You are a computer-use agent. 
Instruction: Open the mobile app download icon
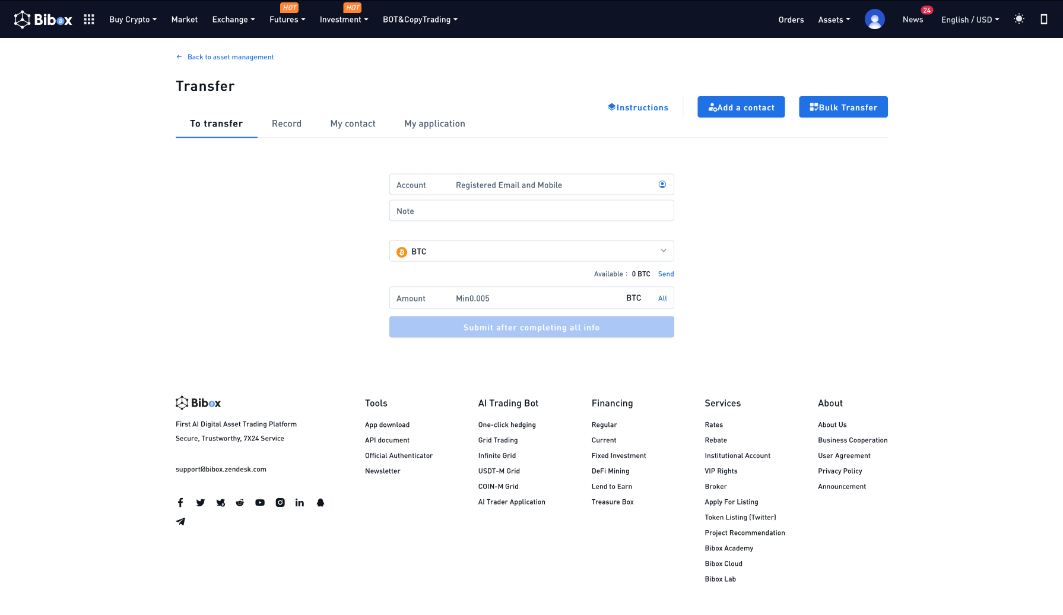(x=1043, y=20)
